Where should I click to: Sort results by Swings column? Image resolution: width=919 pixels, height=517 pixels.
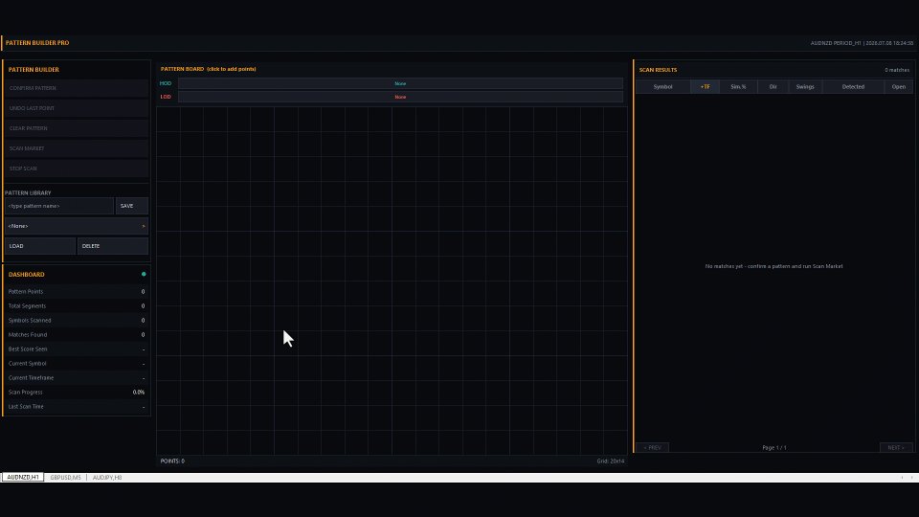[805, 87]
